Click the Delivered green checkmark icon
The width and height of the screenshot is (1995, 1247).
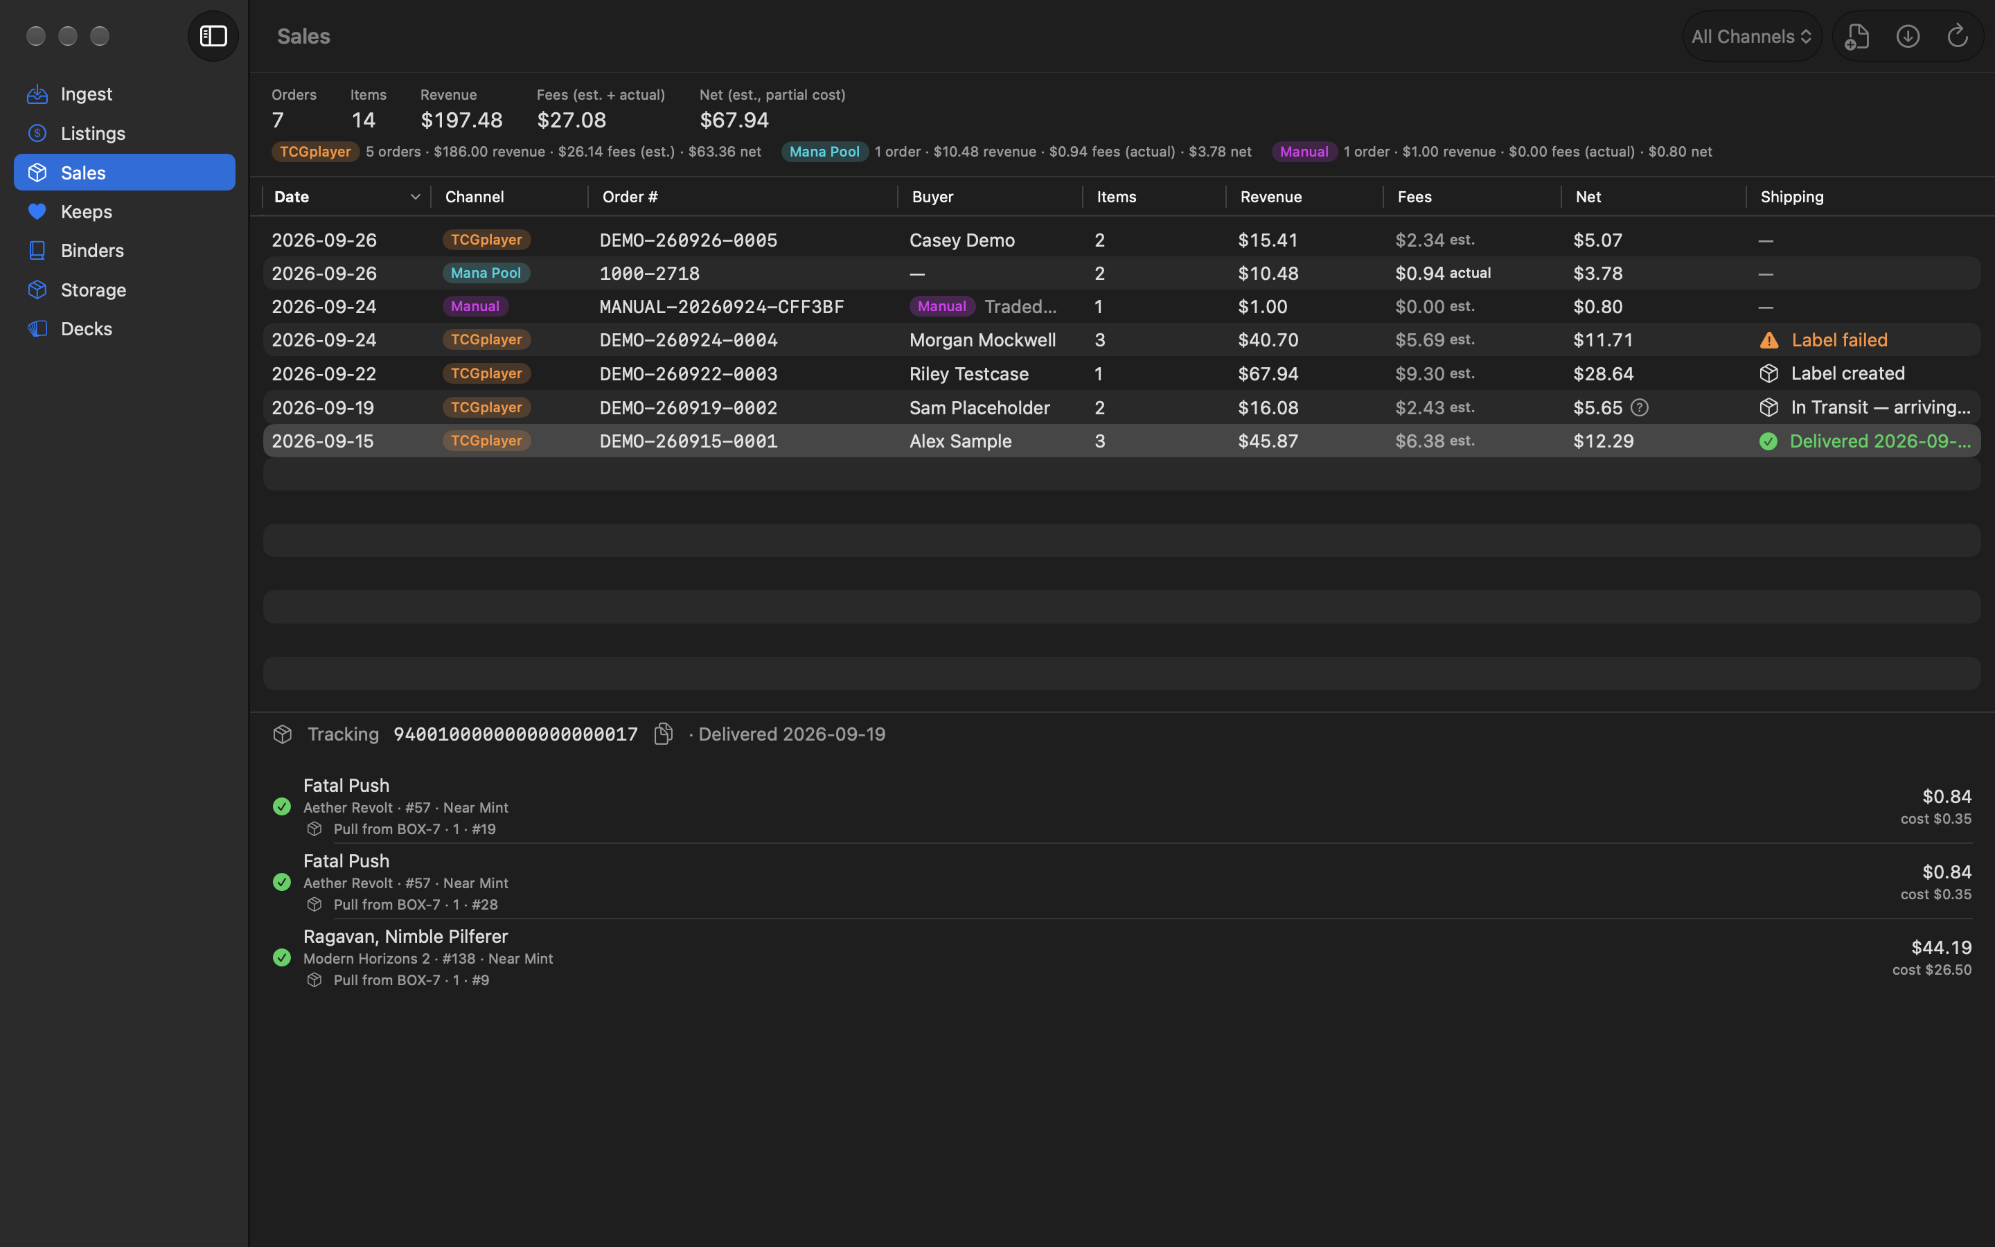1768,441
